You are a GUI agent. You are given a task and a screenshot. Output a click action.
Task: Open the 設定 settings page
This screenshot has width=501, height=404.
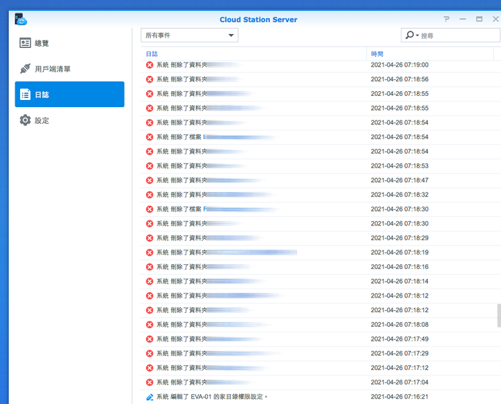click(x=70, y=120)
